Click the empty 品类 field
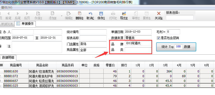The width and height of the screenshot is (215, 95). pyautogui.click(x=138, y=50)
